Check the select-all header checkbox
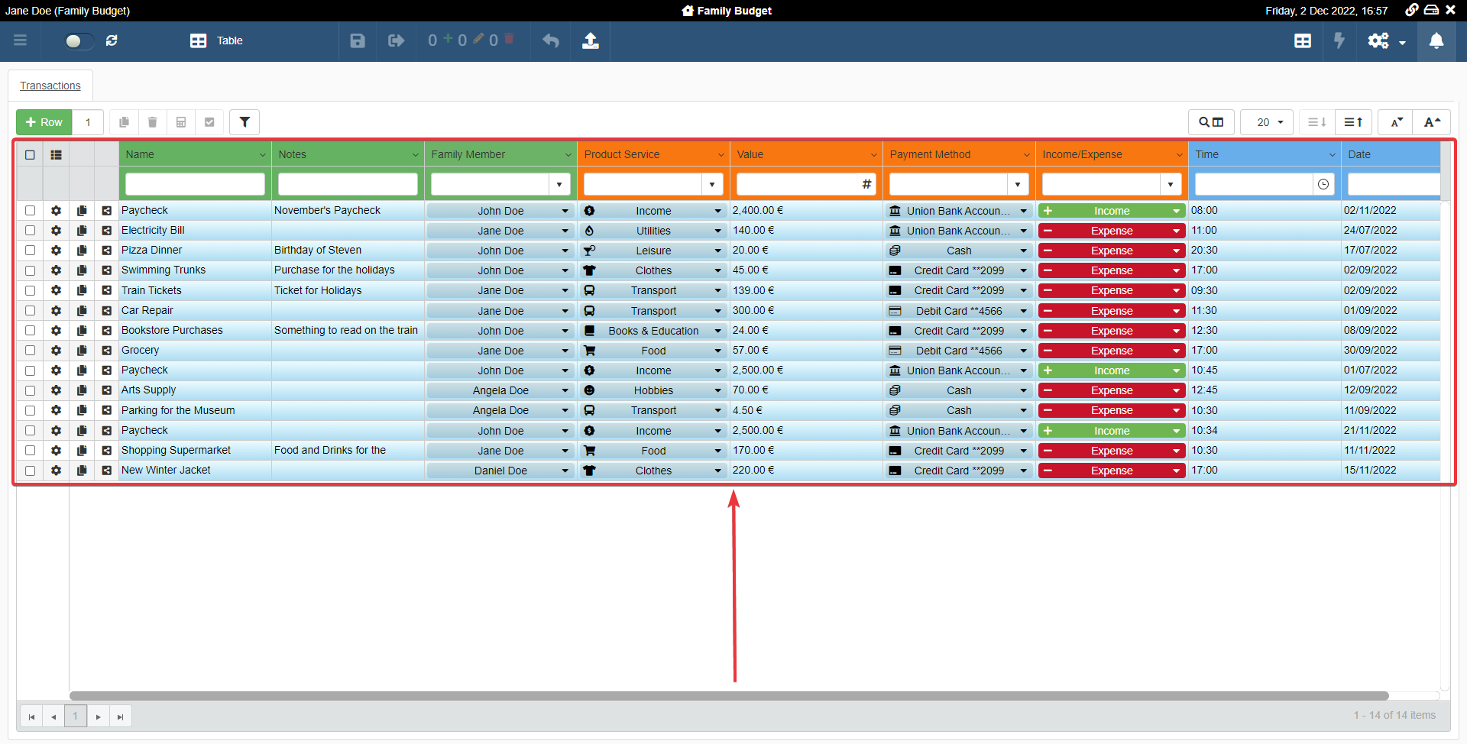Screen dimensions: 1467x744 (x=30, y=154)
